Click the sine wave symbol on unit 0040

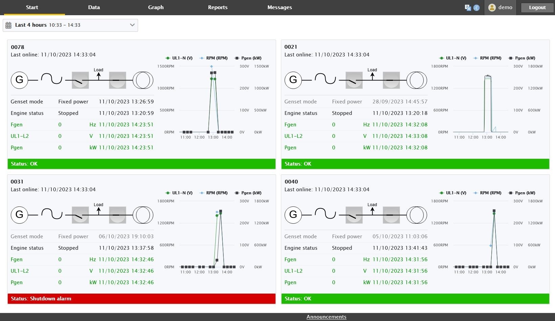(x=325, y=214)
